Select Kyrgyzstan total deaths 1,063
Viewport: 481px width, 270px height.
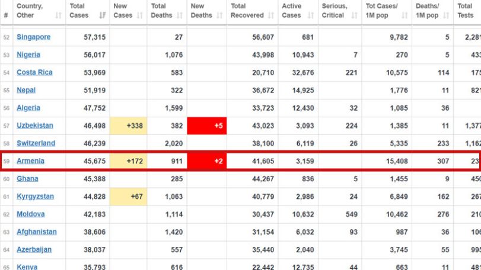pos(174,197)
